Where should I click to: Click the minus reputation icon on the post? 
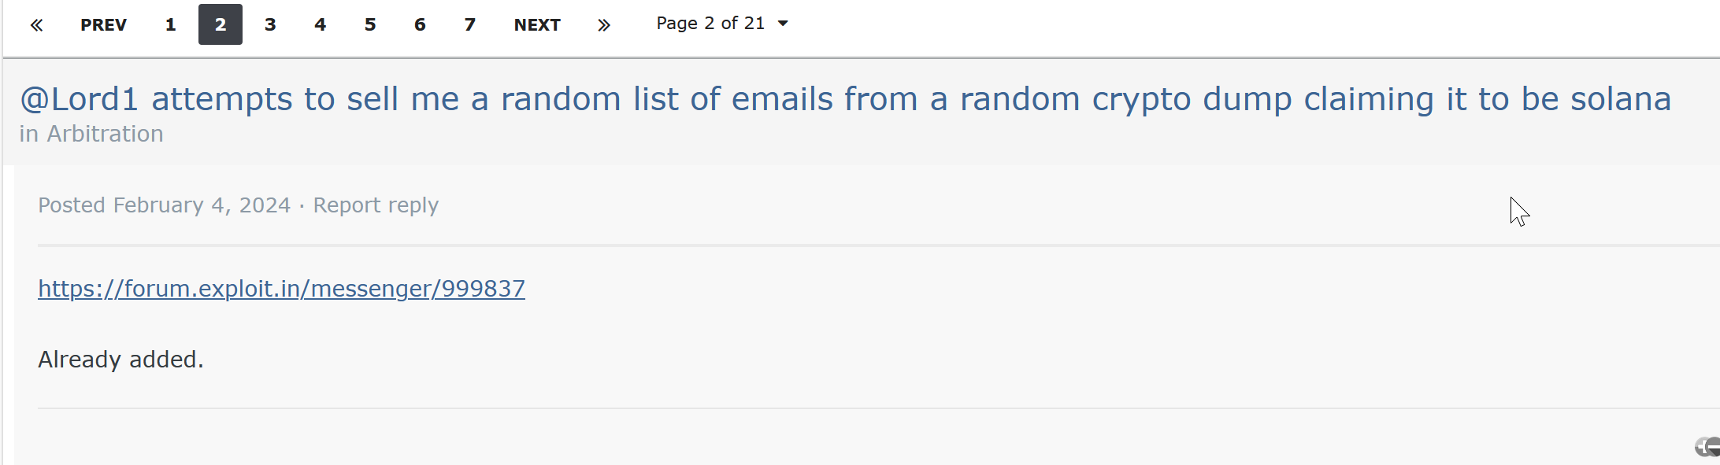point(1714,448)
